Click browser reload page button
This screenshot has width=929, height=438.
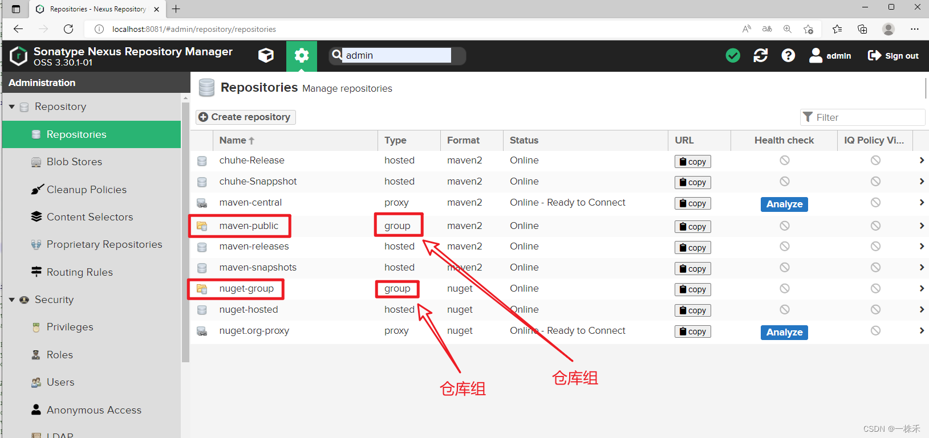click(68, 29)
